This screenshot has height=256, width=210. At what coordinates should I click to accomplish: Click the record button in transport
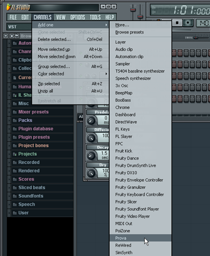coord(188,23)
